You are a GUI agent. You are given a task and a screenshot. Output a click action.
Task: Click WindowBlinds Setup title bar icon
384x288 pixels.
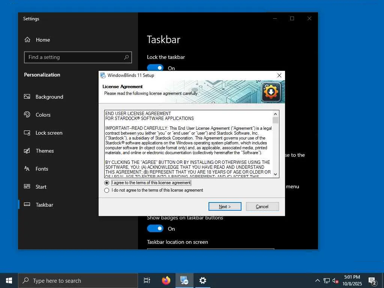tap(103, 75)
